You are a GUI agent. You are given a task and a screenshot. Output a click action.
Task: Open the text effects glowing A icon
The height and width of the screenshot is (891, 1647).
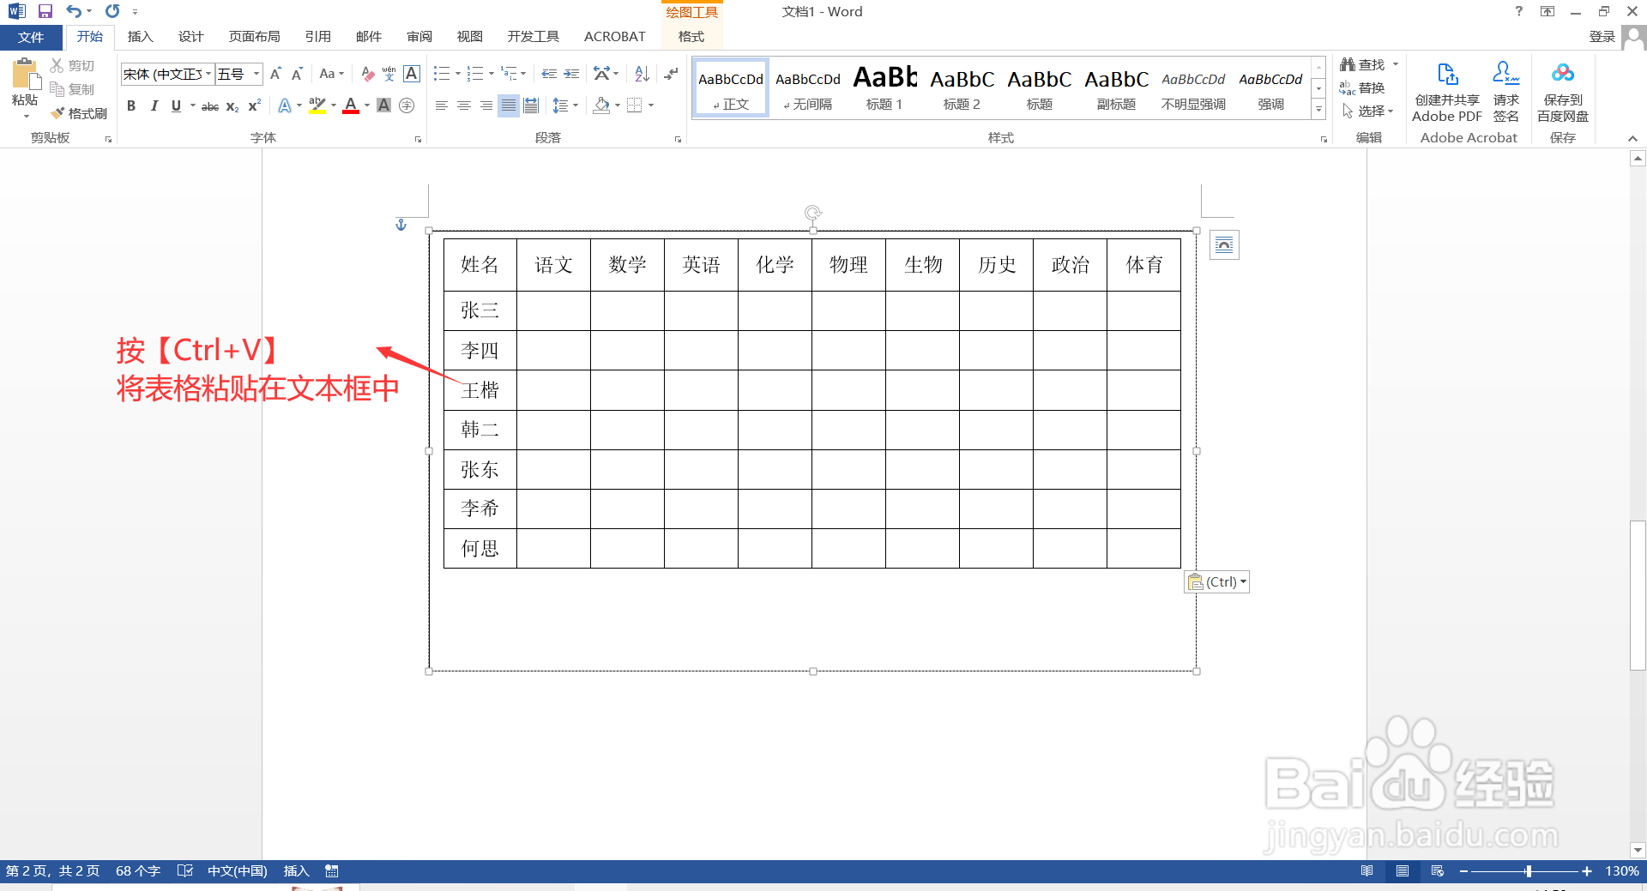click(x=285, y=105)
